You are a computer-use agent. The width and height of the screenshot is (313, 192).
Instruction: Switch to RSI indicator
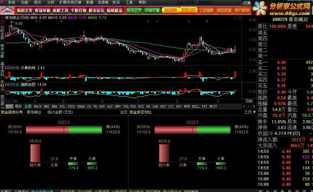pos(141,106)
